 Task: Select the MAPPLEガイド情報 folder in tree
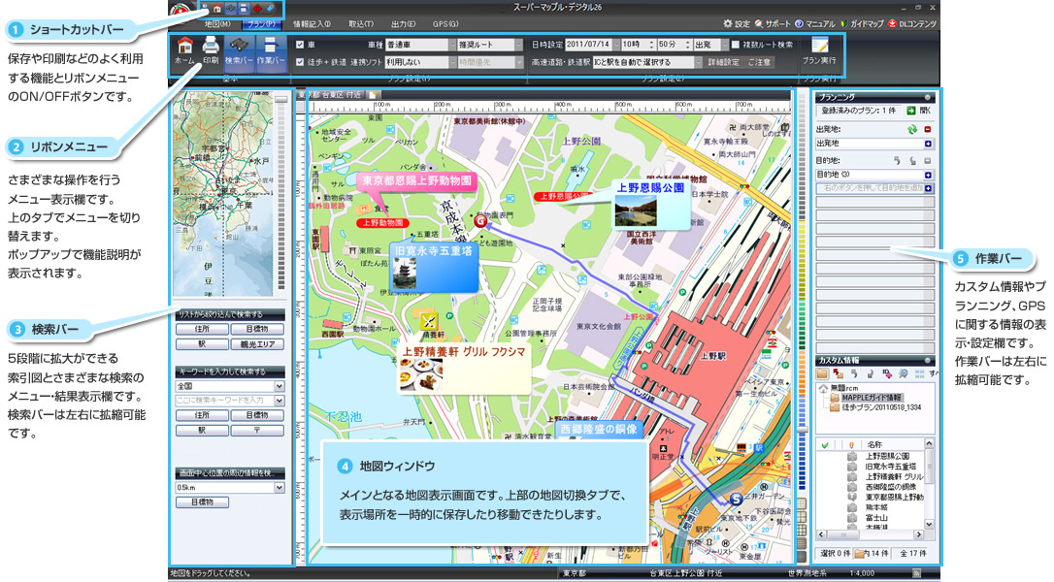coord(871,398)
